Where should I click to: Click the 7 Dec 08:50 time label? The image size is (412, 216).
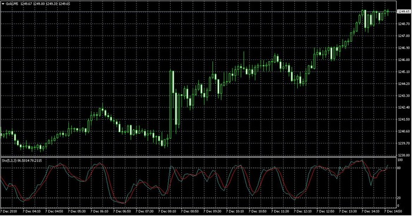(190, 211)
